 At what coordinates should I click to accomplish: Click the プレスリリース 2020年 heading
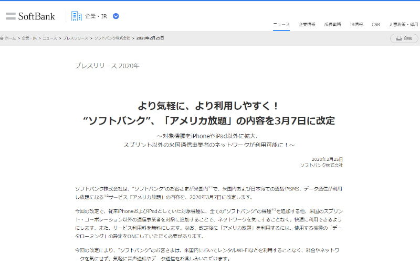pos(107,66)
